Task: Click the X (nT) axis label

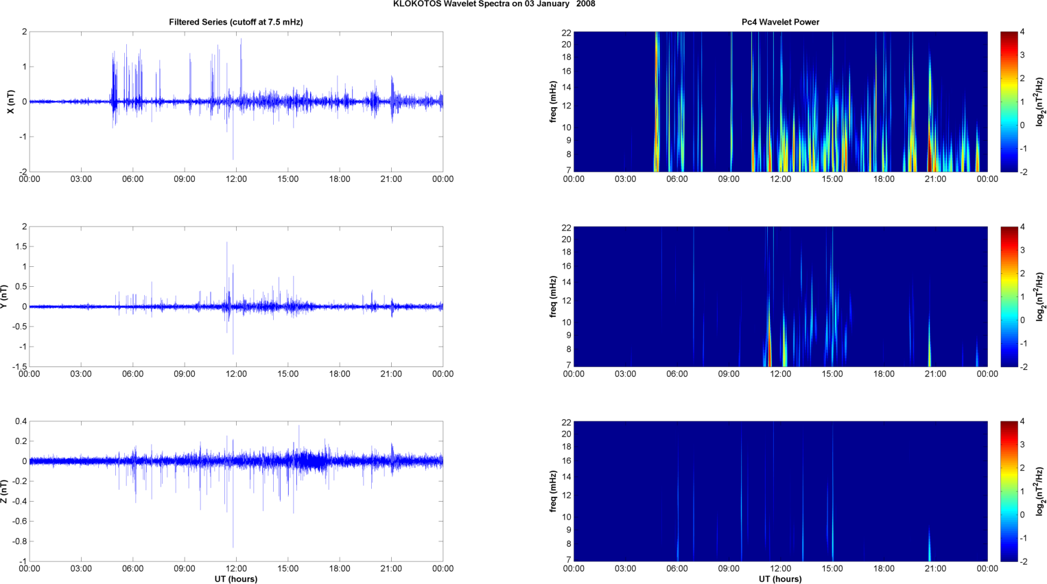Action: (x=10, y=102)
